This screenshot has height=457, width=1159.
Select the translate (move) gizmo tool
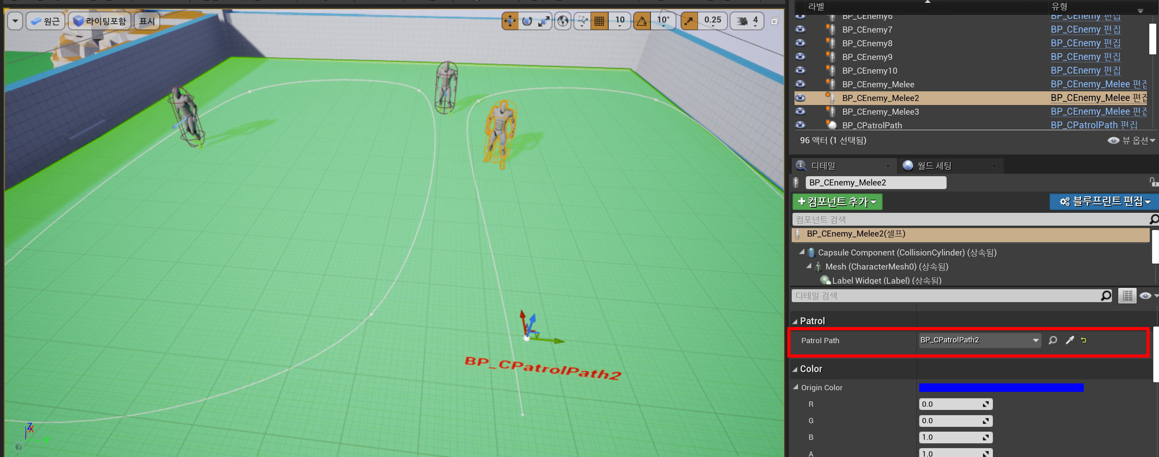(x=510, y=21)
